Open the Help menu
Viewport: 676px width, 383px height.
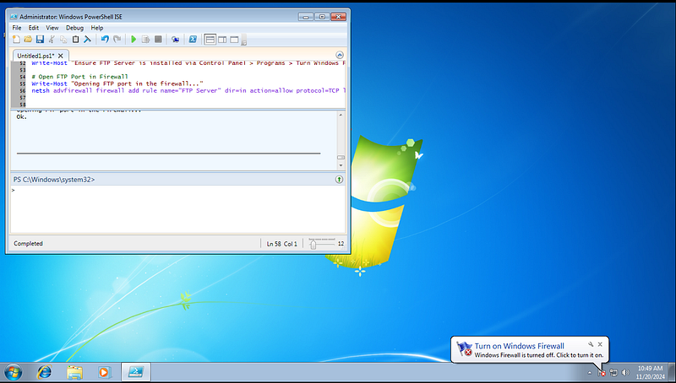click(x=97, y=28)
